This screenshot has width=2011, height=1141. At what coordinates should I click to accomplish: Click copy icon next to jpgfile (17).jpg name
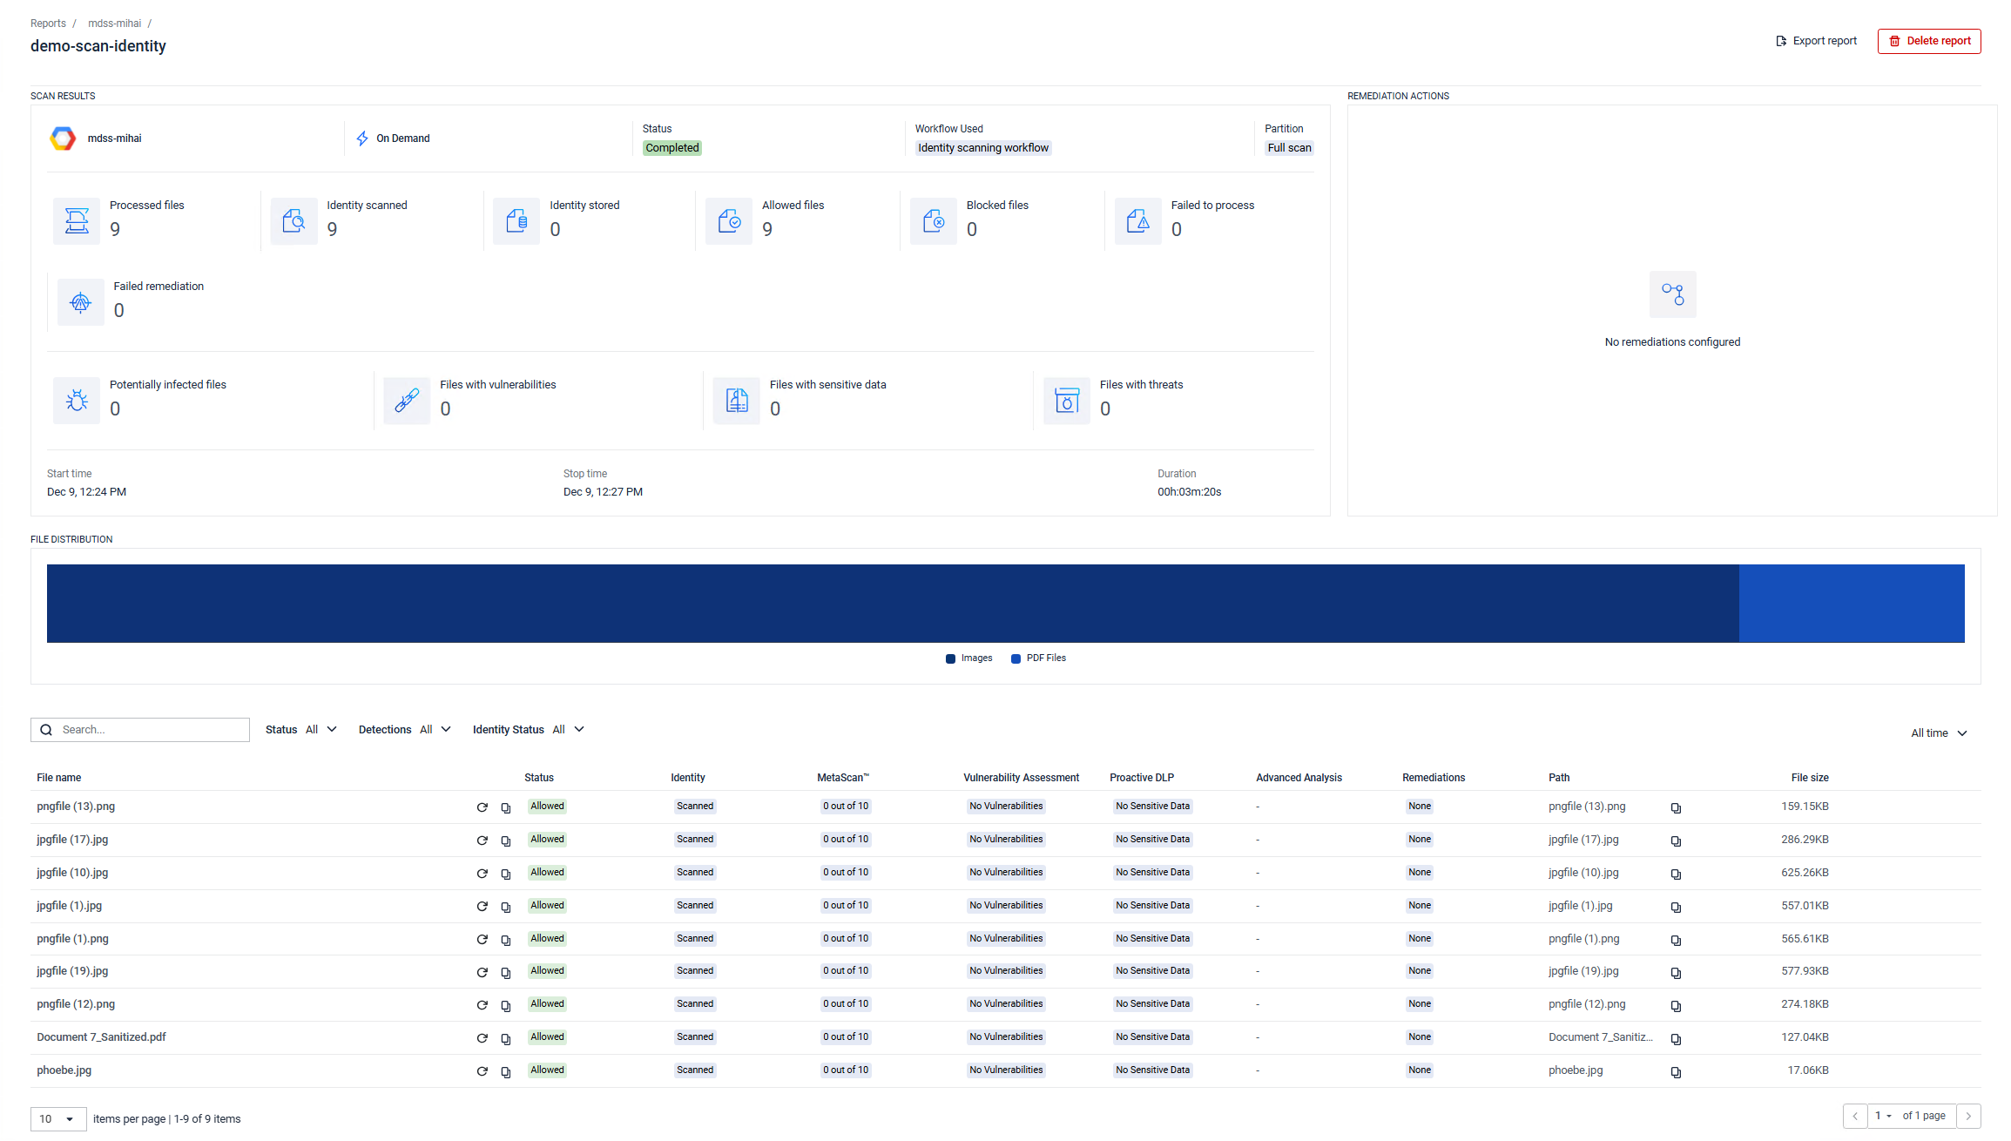(505, 841)
